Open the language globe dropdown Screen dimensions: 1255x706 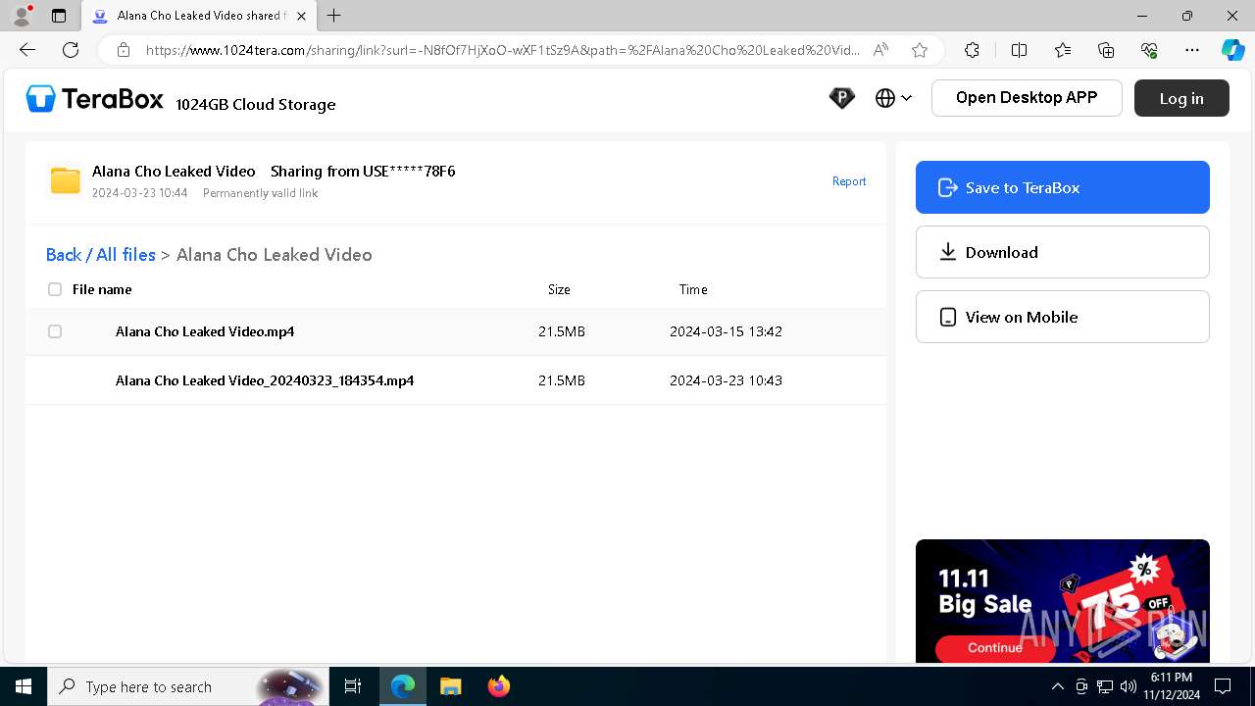point(893,98)
